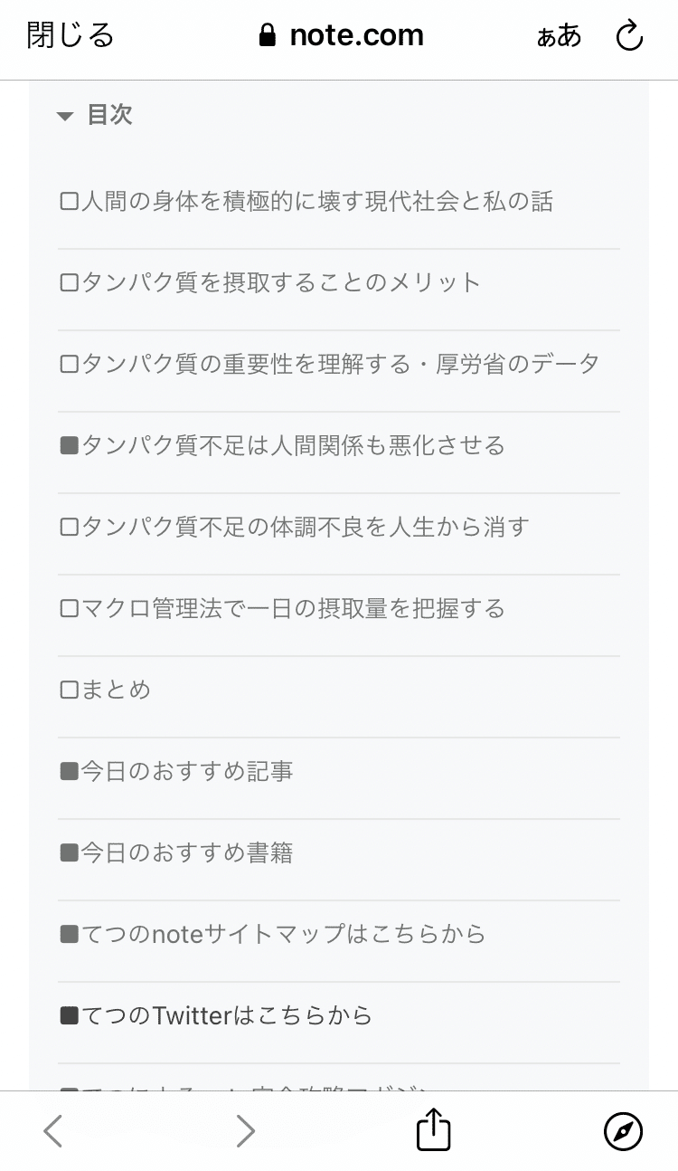Tap the 目次 heading label
The width and height of the screenshot is (678, 1171).
click(x=110, y=115)
